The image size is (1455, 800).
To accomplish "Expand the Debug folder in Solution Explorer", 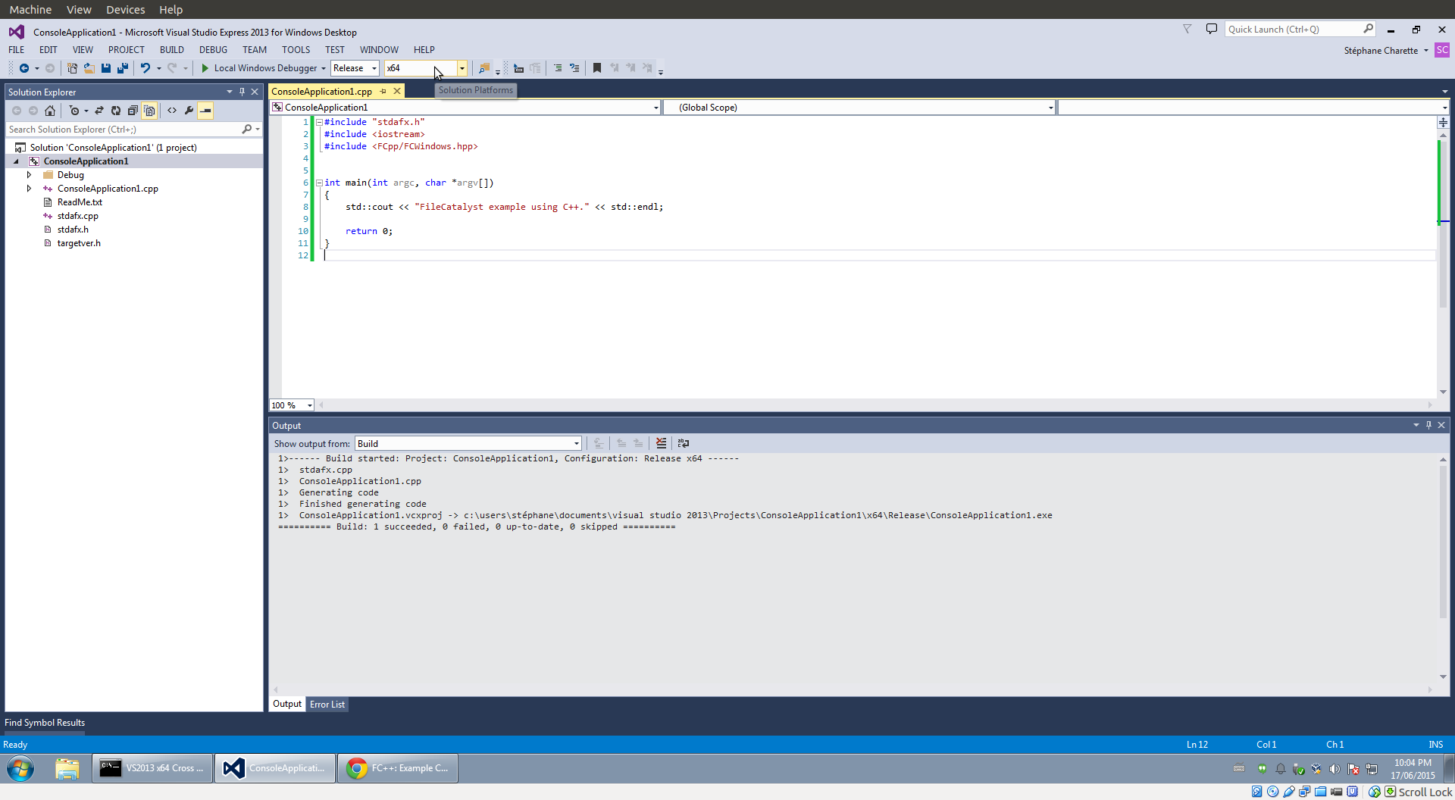I will [29, 175].
